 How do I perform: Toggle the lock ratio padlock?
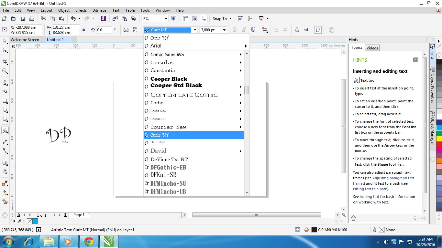(x=84, y=30)
